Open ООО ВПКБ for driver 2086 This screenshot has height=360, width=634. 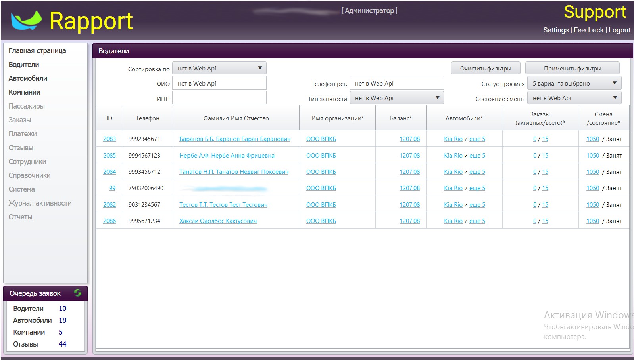[321, 221]
